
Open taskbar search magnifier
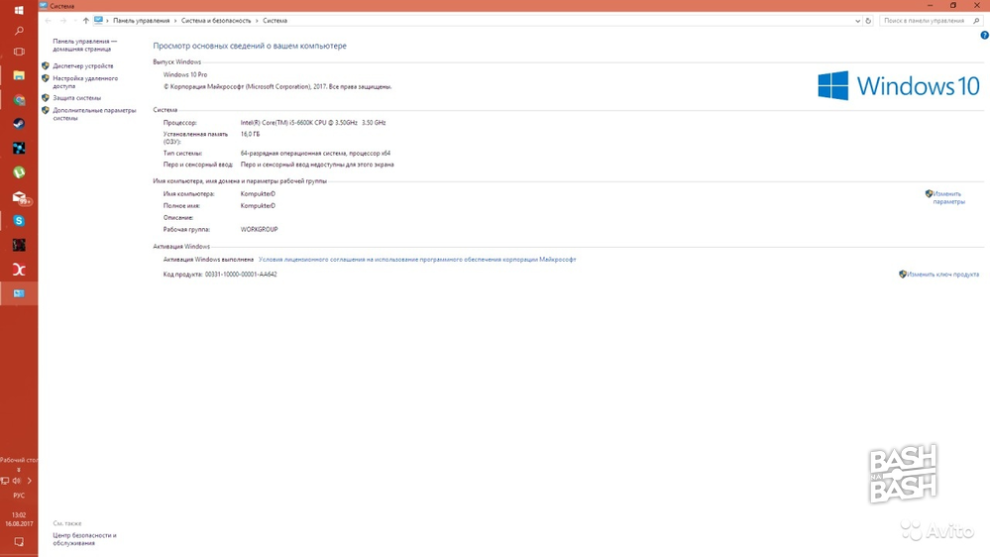click(x=19, y=31)
